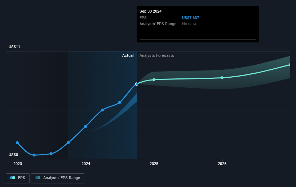Select the forecast EPS point at 2026

(x=222, y=78)
